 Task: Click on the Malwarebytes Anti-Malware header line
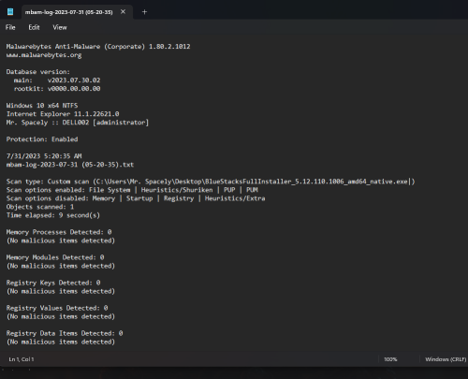(98, 47)
